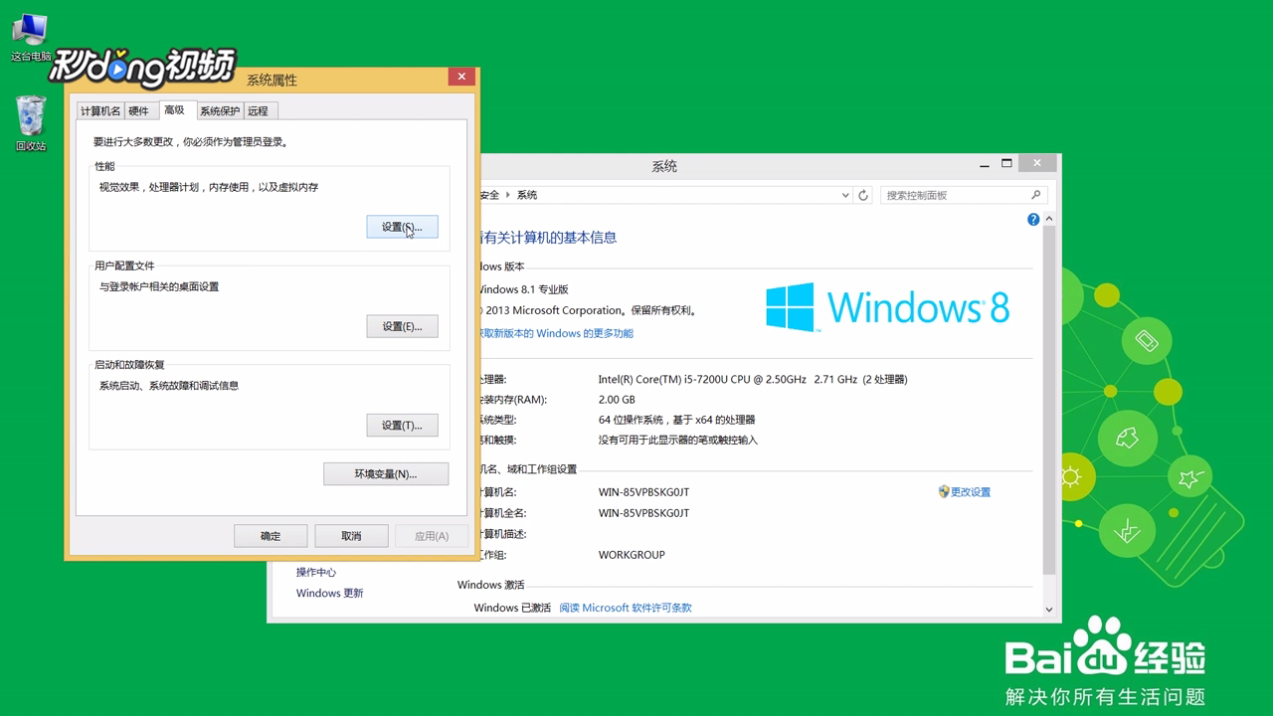1273x716 pixels.
Task: Refresh the address bar in 系统 window
Action: click(863, 195)
